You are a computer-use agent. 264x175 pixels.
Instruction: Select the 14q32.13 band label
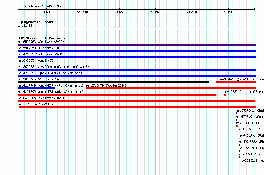[x=25, y=26]
